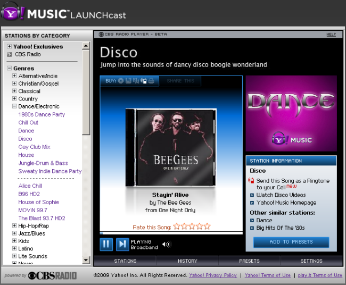Expand the Alternative/Indie genre

[14, 76]
